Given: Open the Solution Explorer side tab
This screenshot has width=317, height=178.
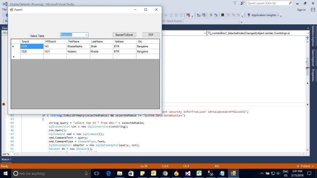Looking at the screenshot, I should [313, 36].
